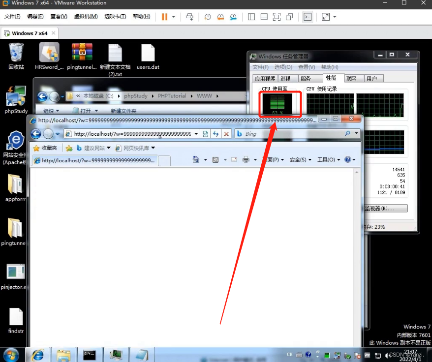Switch to 应用程序 tab in Task Manager
Image resolution: width=432 pixels, height=362 pixels.
(x=265, y=79)
